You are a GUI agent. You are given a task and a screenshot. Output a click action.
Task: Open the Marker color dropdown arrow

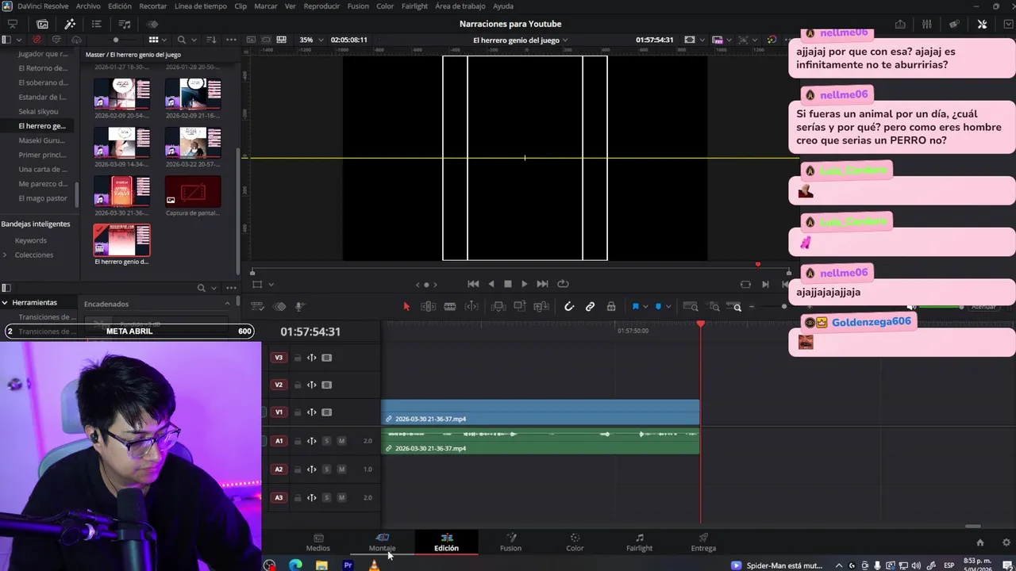point(668,307)
